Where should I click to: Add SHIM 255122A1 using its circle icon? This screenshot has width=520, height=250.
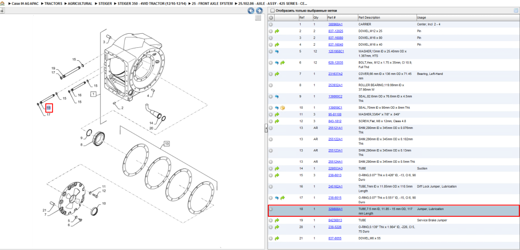[270, 139]
